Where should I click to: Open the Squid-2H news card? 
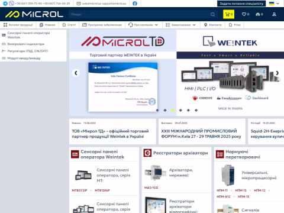(266, 131)
